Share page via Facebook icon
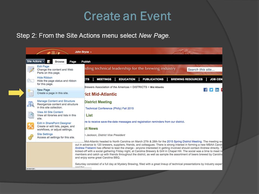The width and height of the screenshot is (259, 194). click(x=205, y=90)
